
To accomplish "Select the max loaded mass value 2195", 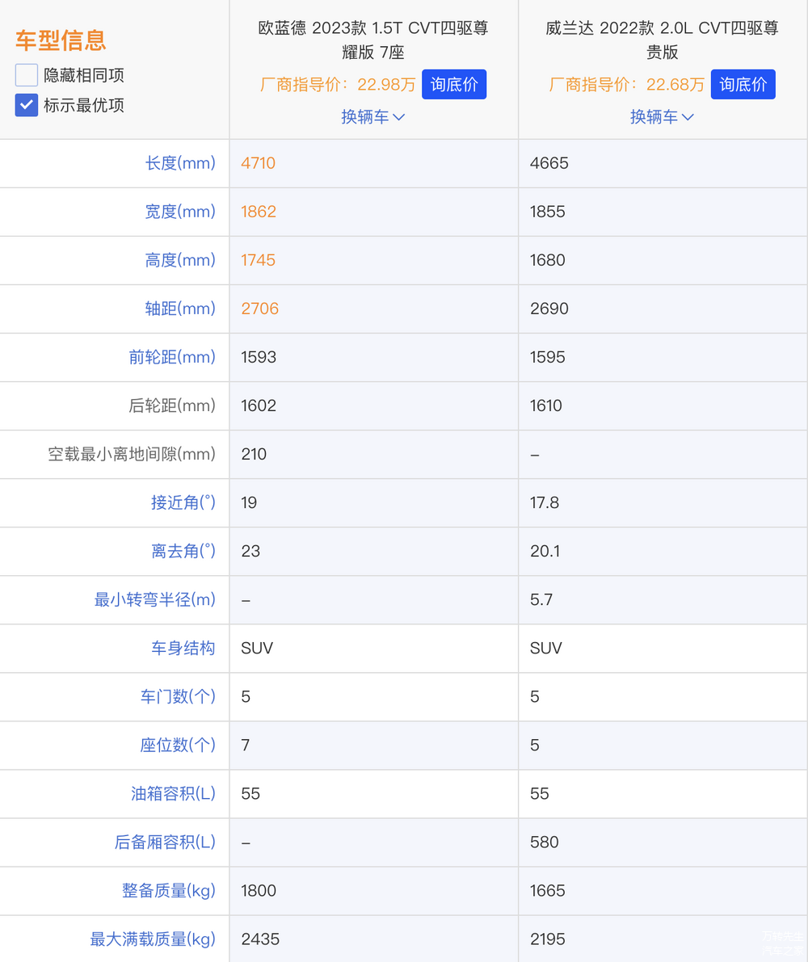I will point(547,939).
